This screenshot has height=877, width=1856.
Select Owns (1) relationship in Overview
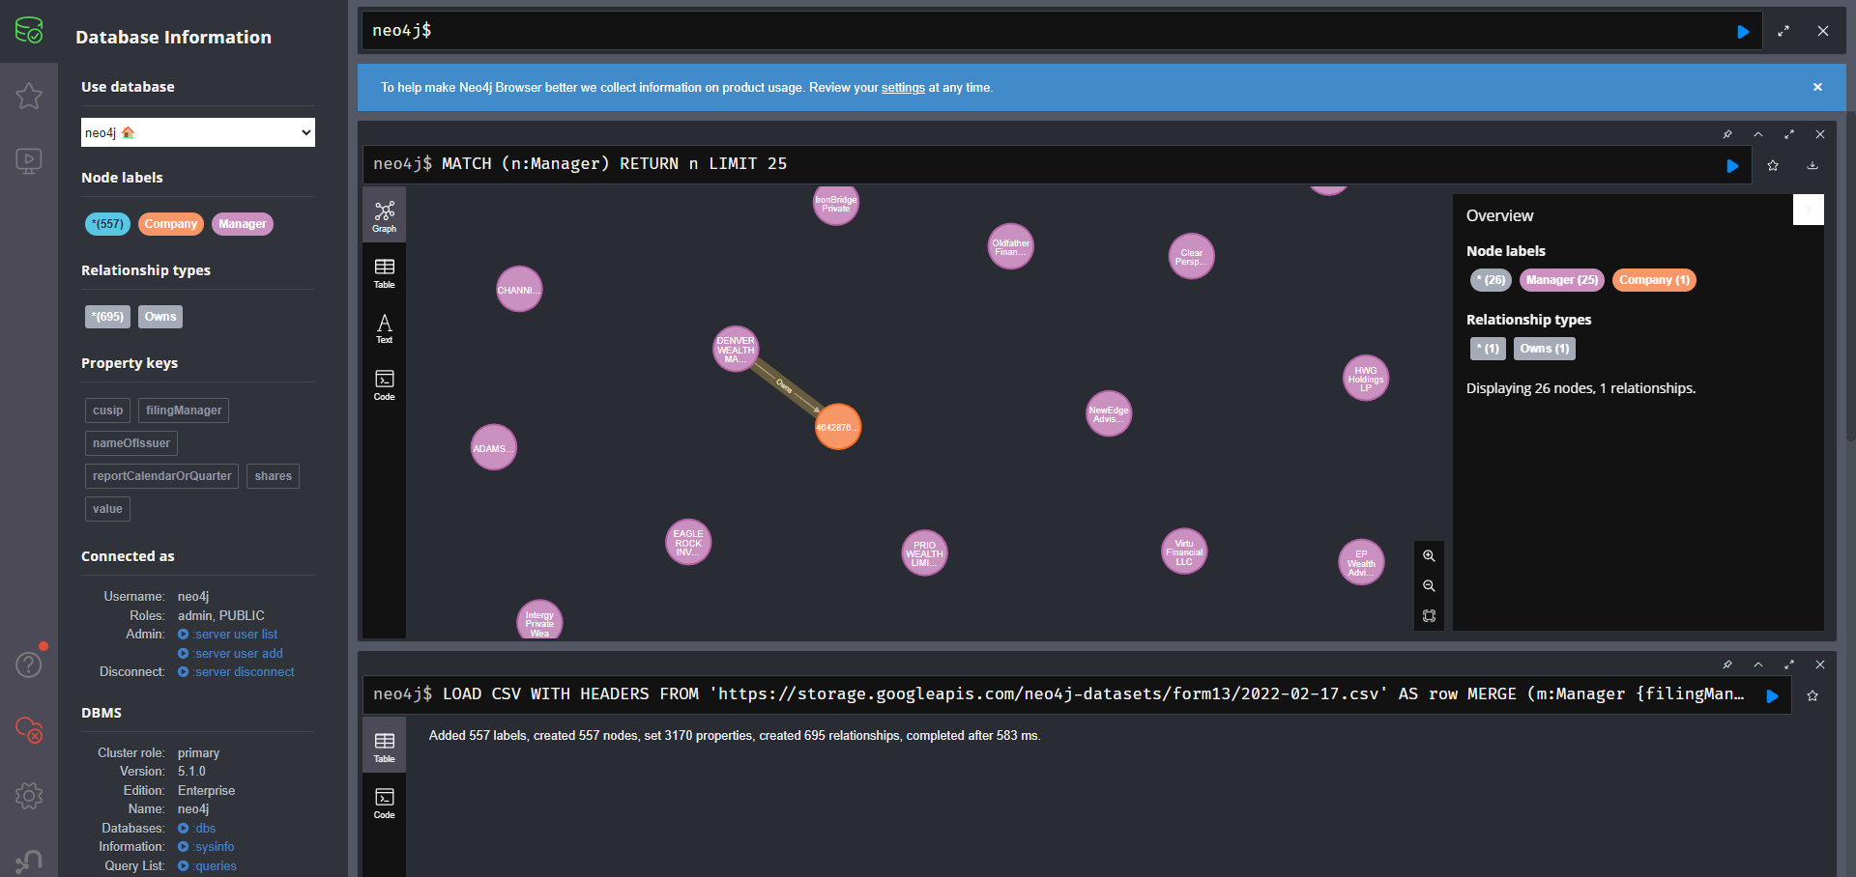[1545, 349]
